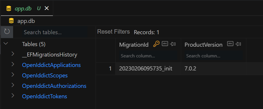Expand the OpenIddictApplications table node
263x109 pixels.
tap(13, 64)
